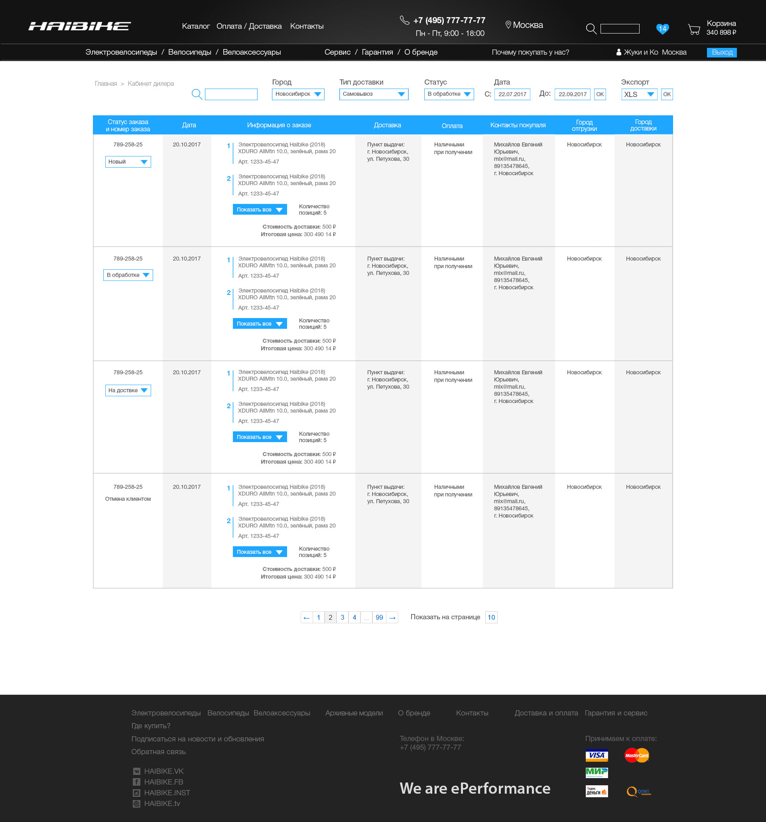
Task: Open the Экспорт format dropdown XLS
Action: [639, 94]
